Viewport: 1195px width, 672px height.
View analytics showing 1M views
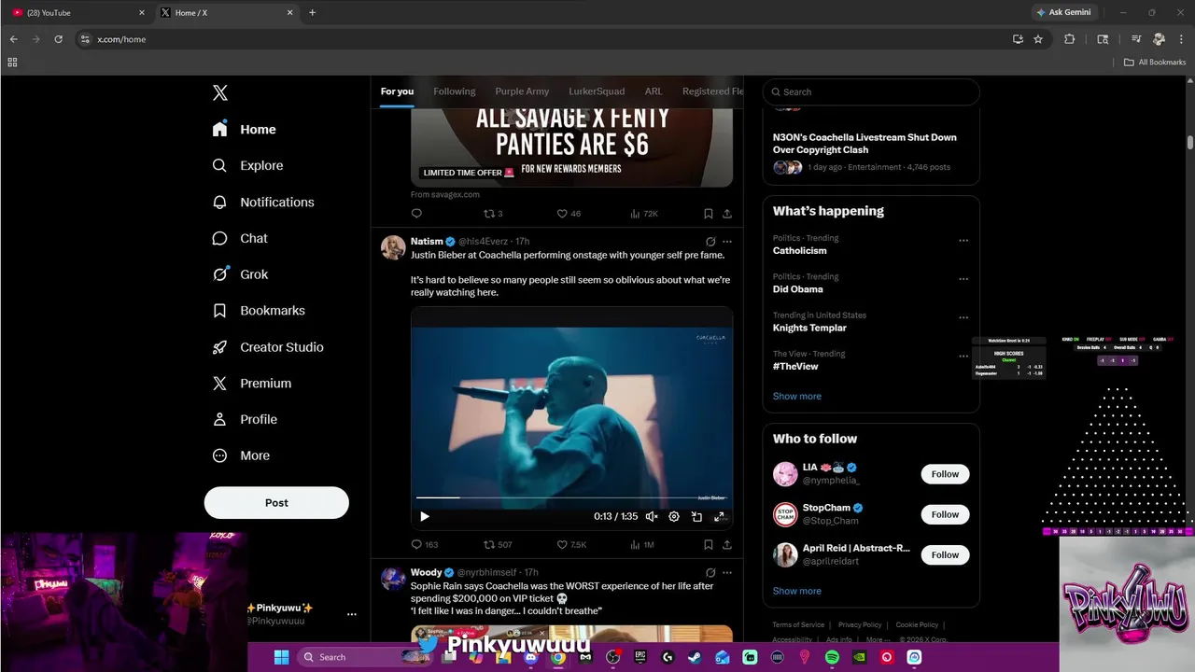(642, 544)
